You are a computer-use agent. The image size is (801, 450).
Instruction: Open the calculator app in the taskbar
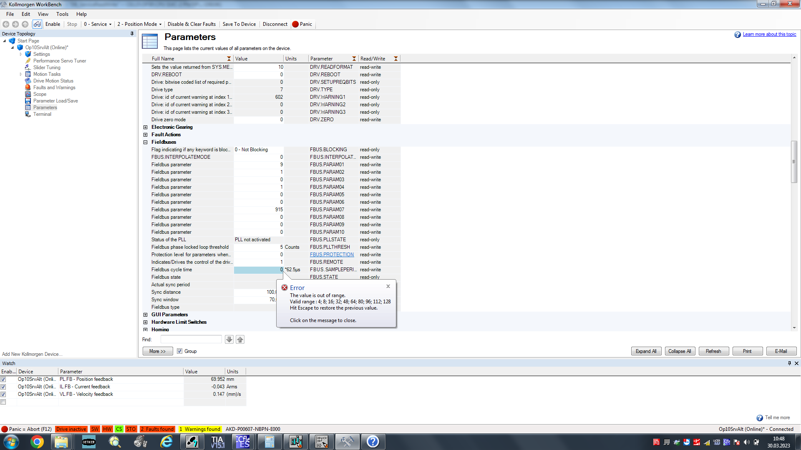[x=270, y=442]
